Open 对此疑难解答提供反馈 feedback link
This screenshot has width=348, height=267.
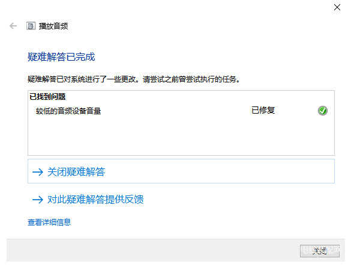(95, 200)
